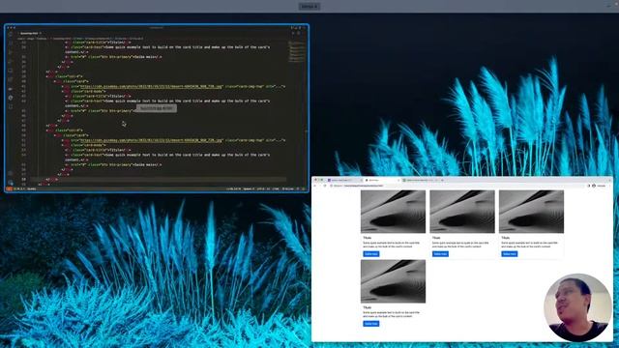This screenshot has width=619, height=348.
Task: Click 'Saiba mais' on the first card
Action: coord(371,253)
